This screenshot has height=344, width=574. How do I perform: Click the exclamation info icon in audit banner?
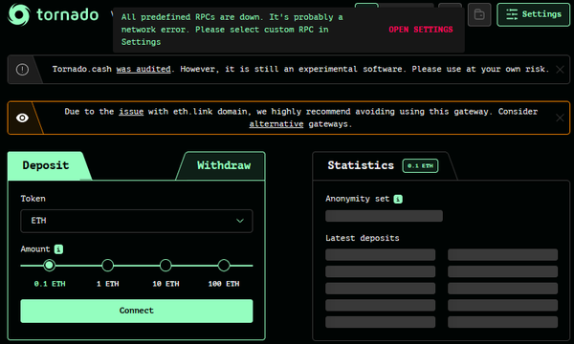[x=22, y=70]
